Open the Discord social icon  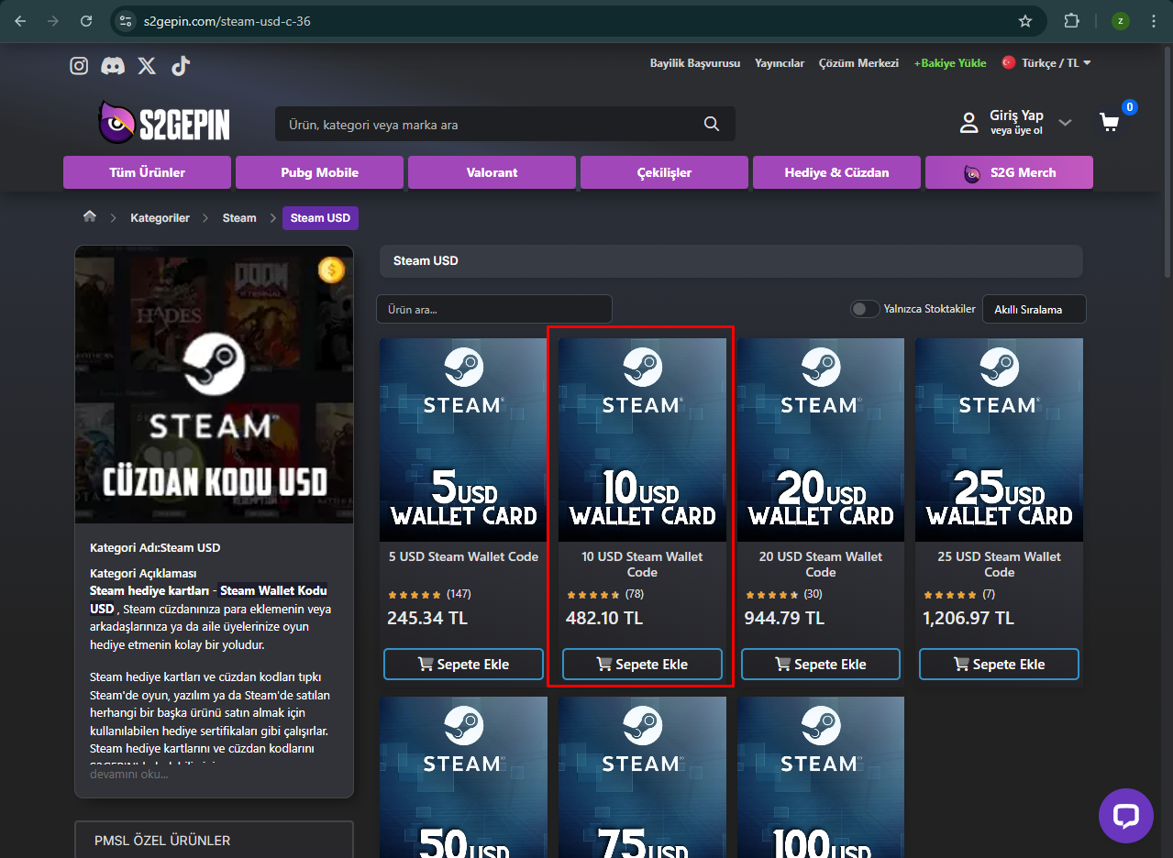(113, 65)
